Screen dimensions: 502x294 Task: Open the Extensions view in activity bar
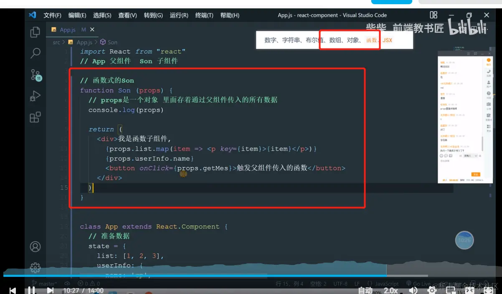point(35,118)
